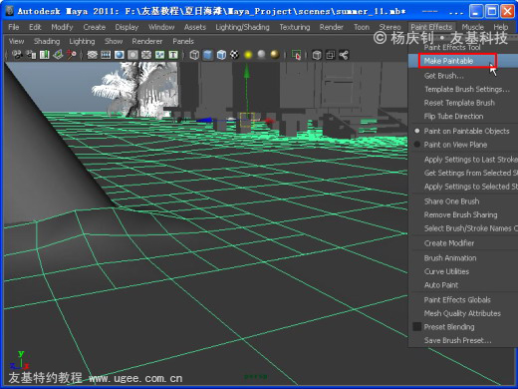
Task: Click the Maya application icon in title bar
Action: tap(9, 11)
